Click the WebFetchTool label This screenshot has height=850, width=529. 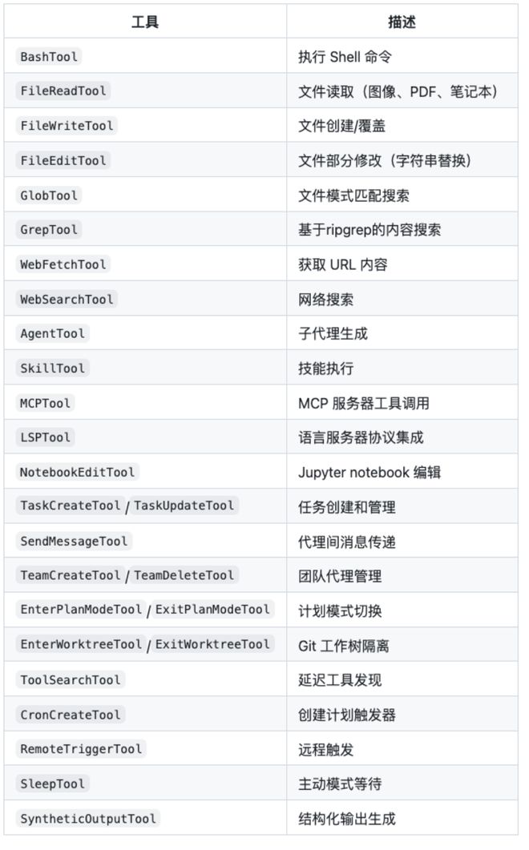pos(63,264)
